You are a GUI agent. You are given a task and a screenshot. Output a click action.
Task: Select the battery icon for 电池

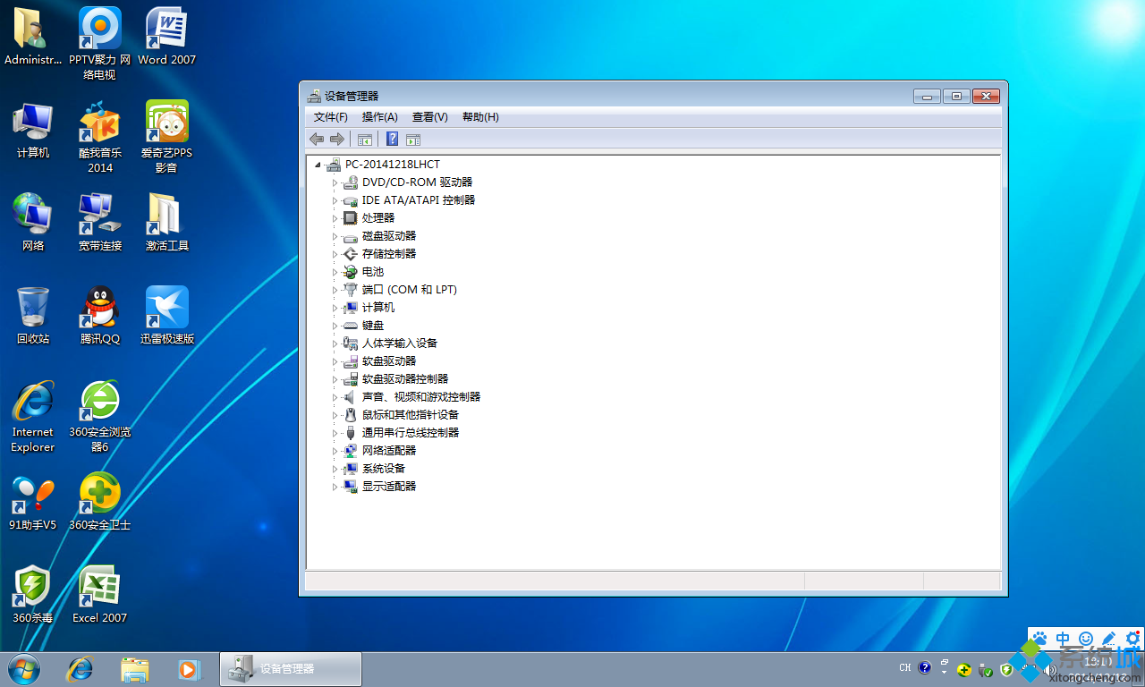pos(351,272)
